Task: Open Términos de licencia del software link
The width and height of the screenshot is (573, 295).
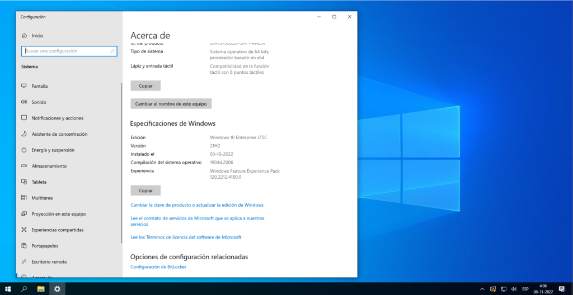Action: [186, 237]
